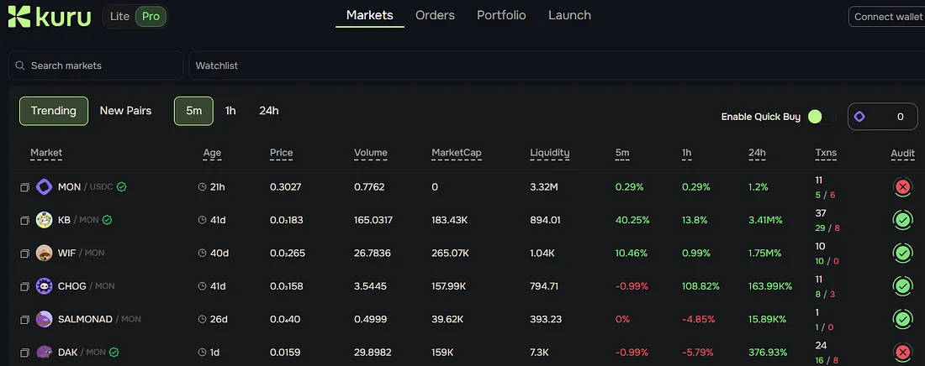Open the Markets tab

370,15
